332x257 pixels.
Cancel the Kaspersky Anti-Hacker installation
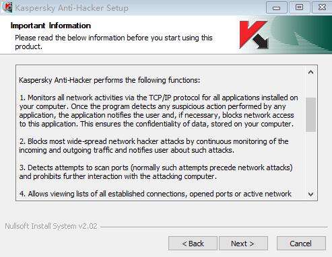coord(301,244)
